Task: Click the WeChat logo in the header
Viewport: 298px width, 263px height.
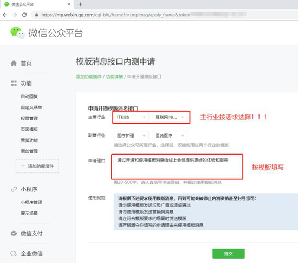Action: 17,33
